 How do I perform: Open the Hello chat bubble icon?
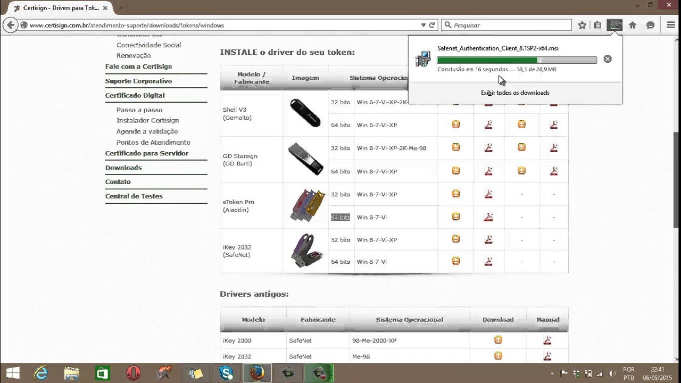pos(650,25)
